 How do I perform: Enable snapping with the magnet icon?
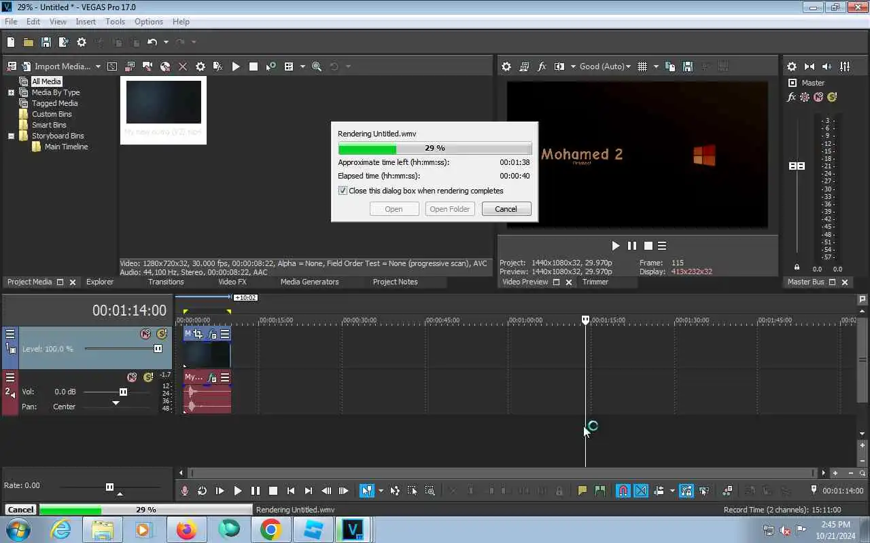623,491
